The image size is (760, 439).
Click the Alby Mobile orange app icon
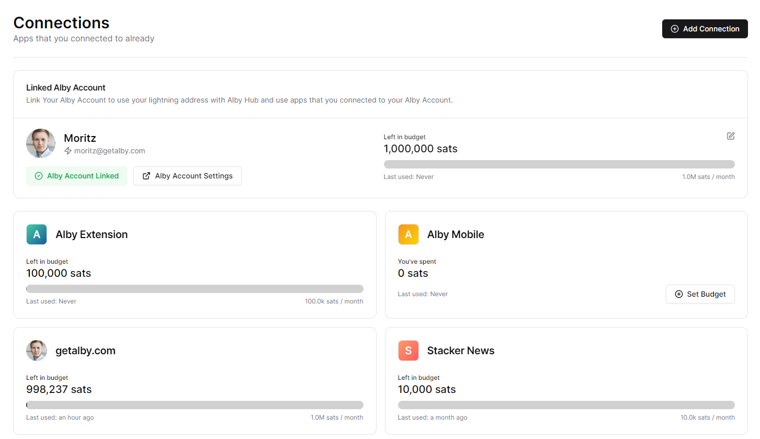point(409,234)
